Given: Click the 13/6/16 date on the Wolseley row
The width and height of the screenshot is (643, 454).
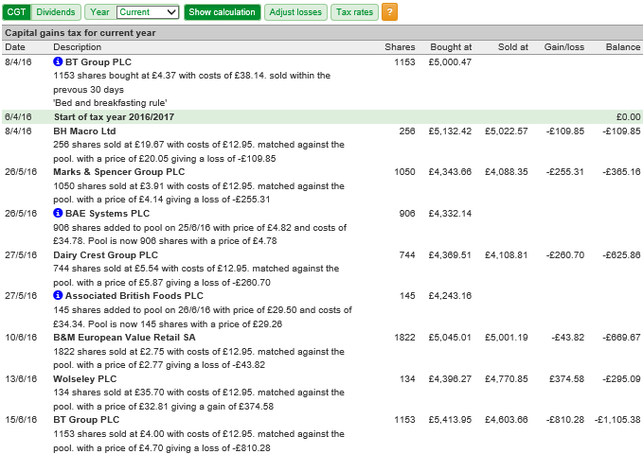Looking at the screenshot, I should pyautogui.click(x=21, y=378).
